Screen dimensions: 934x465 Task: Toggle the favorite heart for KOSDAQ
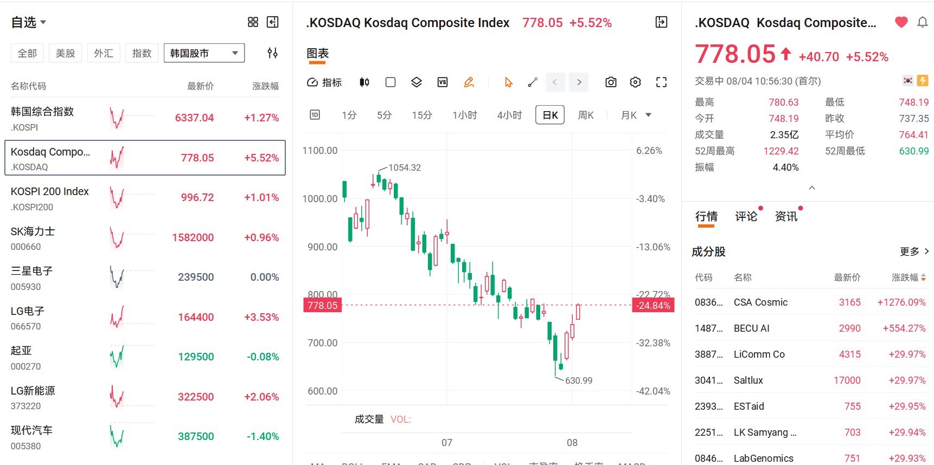(x=901, y=22)
